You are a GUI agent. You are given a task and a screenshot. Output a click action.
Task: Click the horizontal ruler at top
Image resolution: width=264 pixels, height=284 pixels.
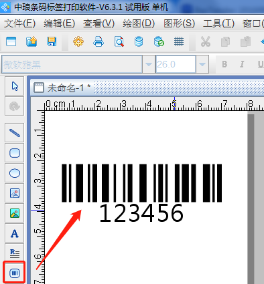coord(153,104)
